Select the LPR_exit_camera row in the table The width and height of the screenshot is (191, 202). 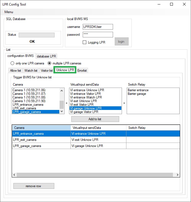41,140
